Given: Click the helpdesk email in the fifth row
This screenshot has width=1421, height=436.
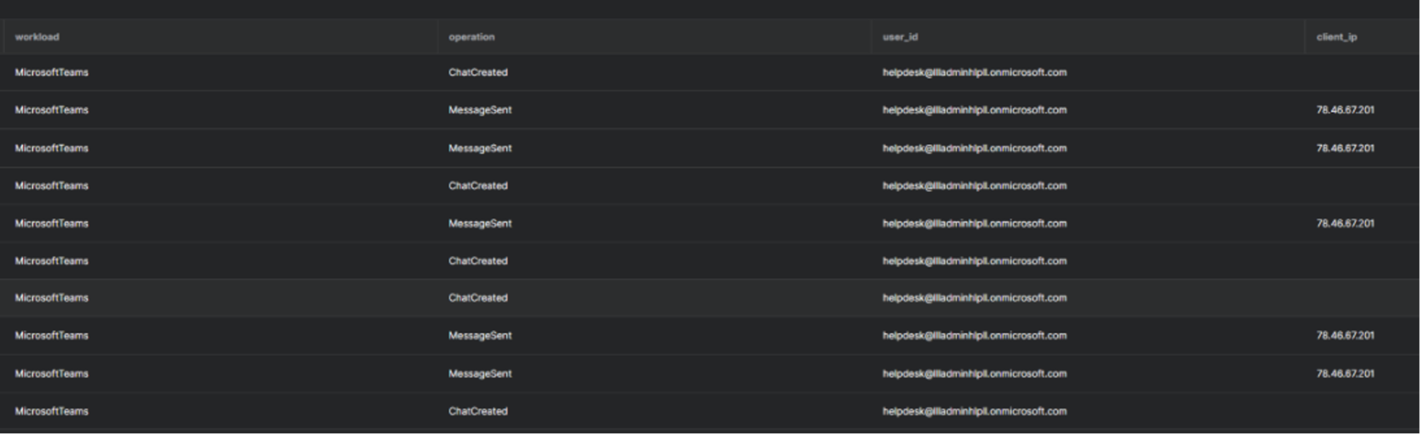Looking at the screenshot, I should point(974,223).
